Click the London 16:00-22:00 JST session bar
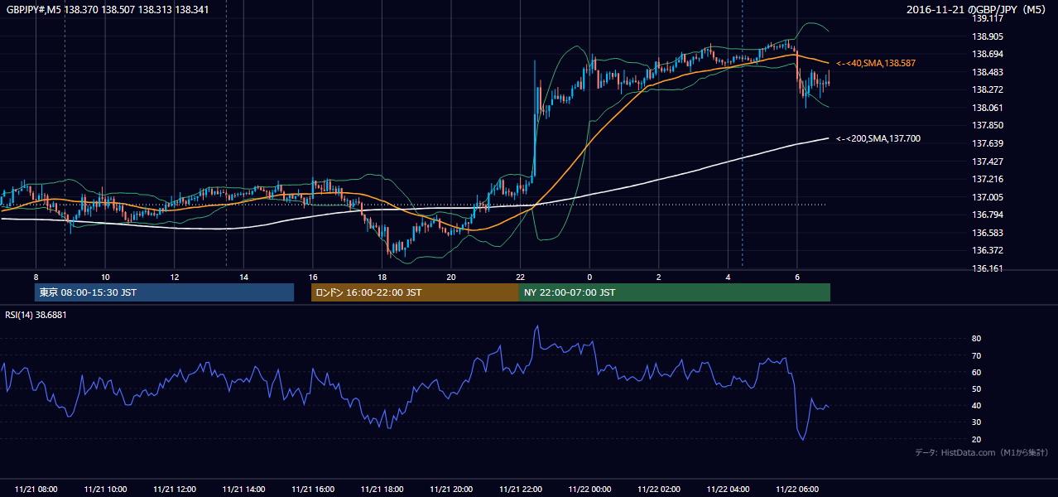 click(x=415, y=292)
